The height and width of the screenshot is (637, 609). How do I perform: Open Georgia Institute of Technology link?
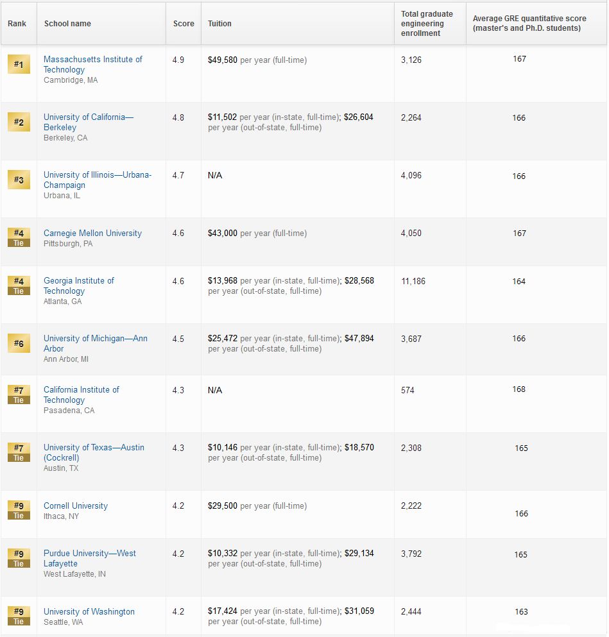coord(79,285)
